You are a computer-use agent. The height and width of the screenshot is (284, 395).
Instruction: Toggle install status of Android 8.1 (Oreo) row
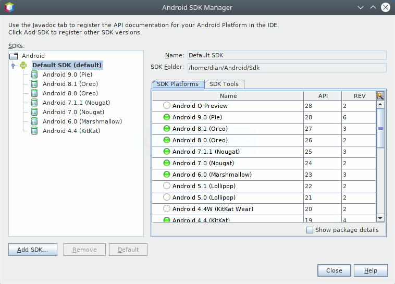click(167, 129)
